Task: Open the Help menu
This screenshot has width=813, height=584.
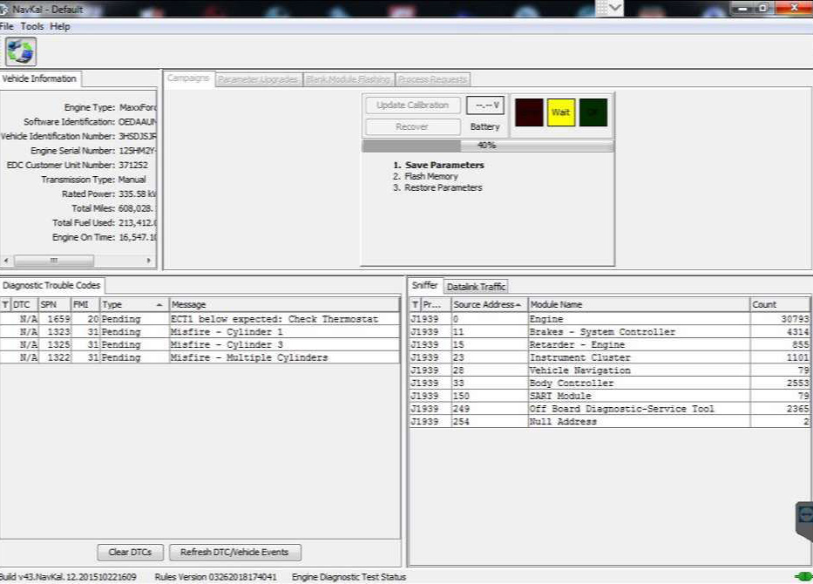Action: pyautogui.click(x=59, y=26)
